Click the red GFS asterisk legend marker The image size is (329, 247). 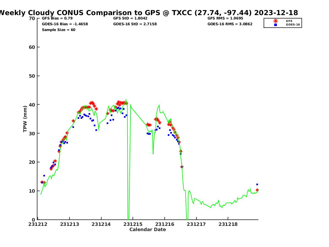click(x=276, y=21)
